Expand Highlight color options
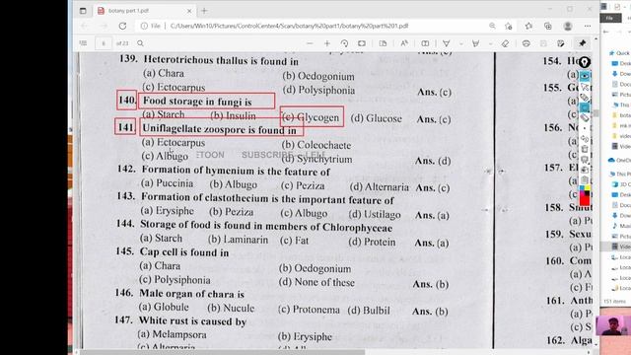This screenshot has width=631, height=355. tap(491, 43)
